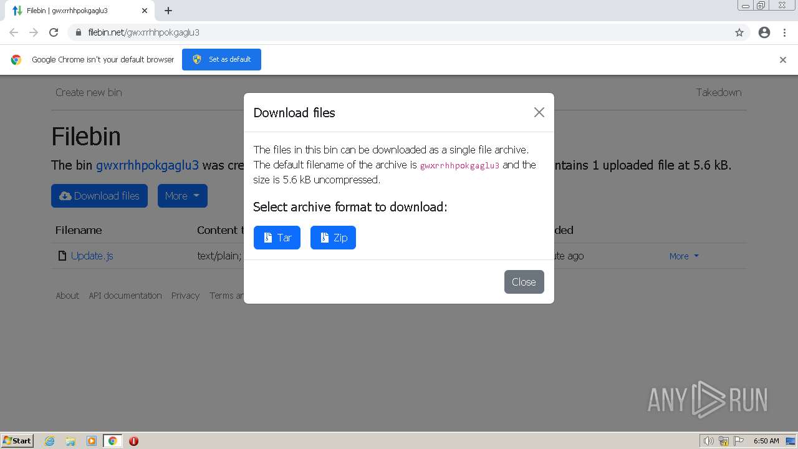Expand the blue More dropdown button
The height and width of the screenshot is (449, 798).
click(x=182, y=196)
